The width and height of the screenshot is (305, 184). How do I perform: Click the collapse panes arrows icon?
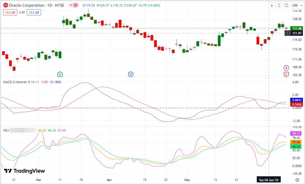[x=279, y=5]
